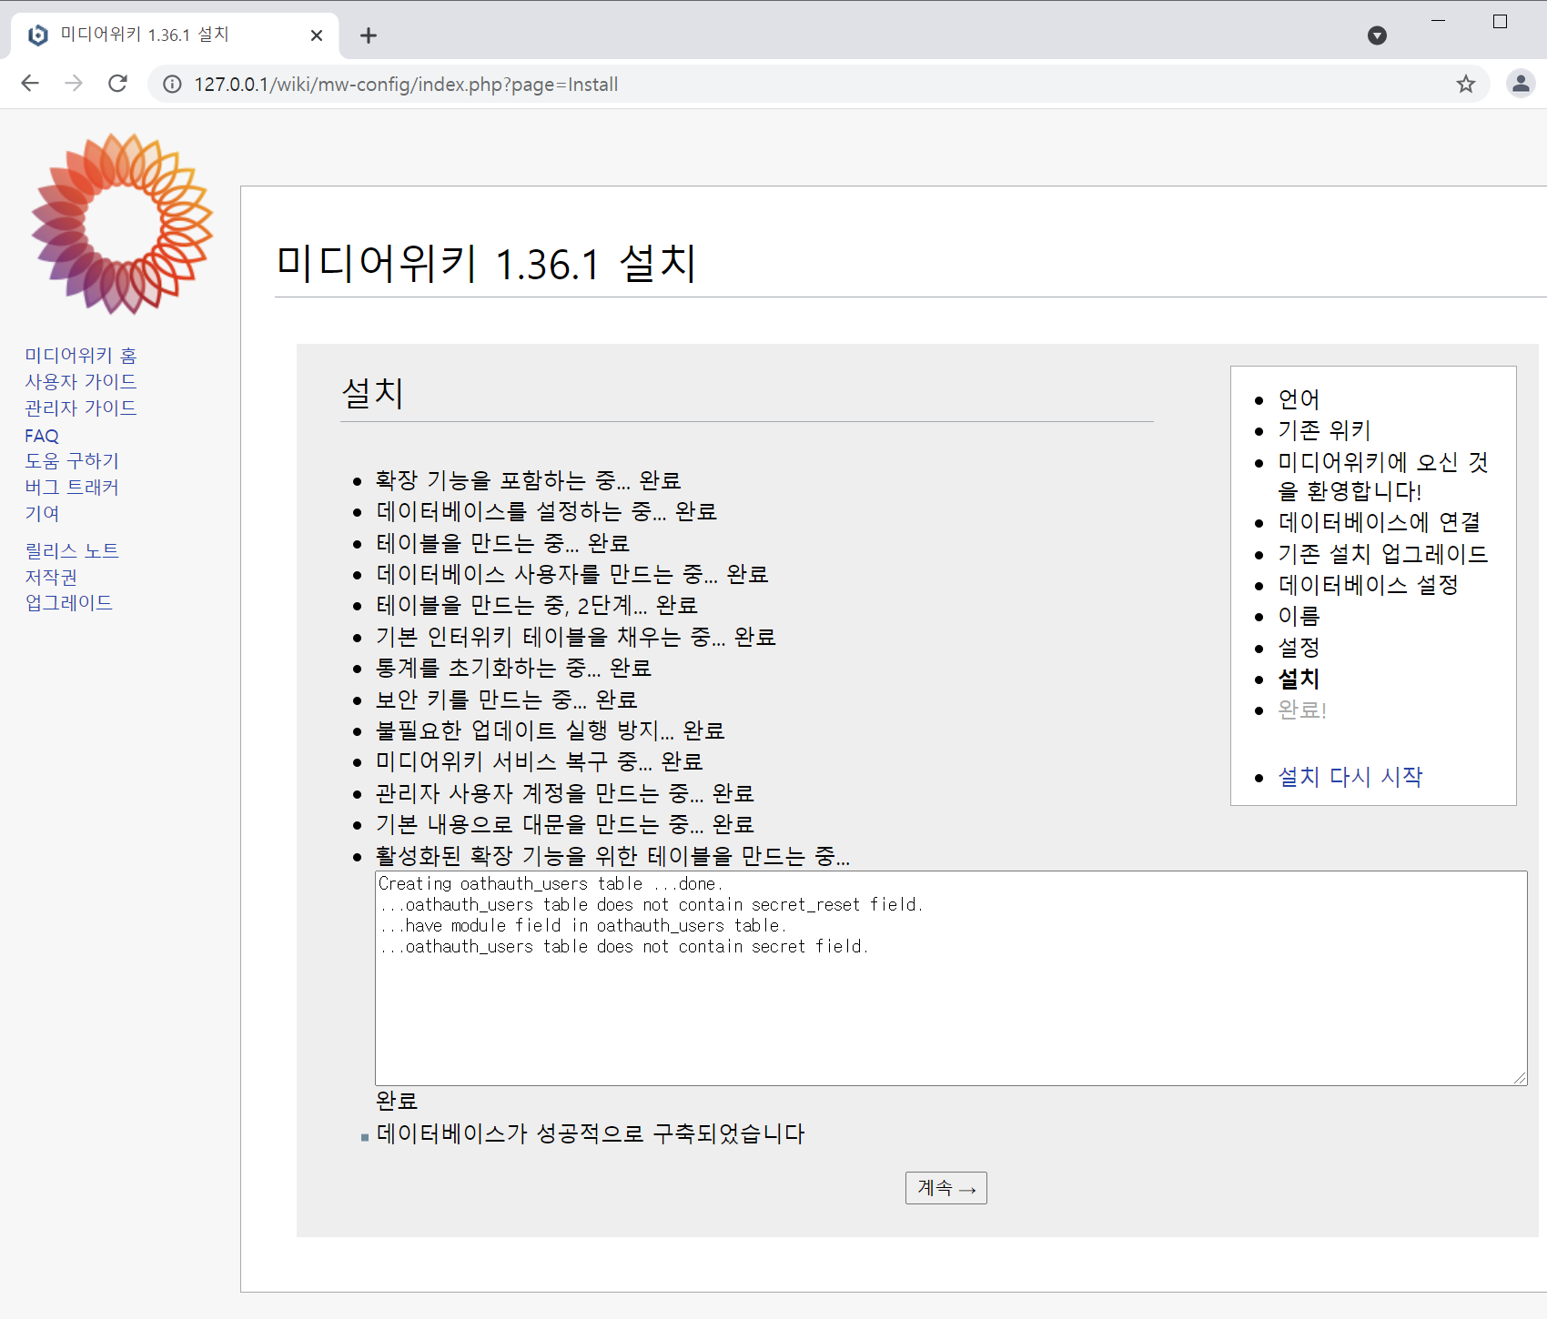
Task: Click the 이름 step text
Action: [x=1299, y=616]
